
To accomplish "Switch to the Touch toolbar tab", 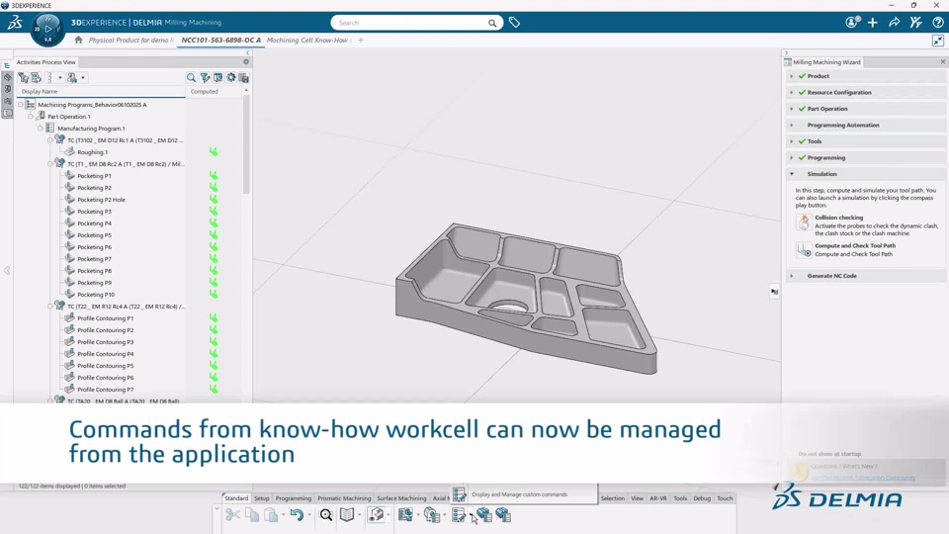I will (x=725, y=498).
